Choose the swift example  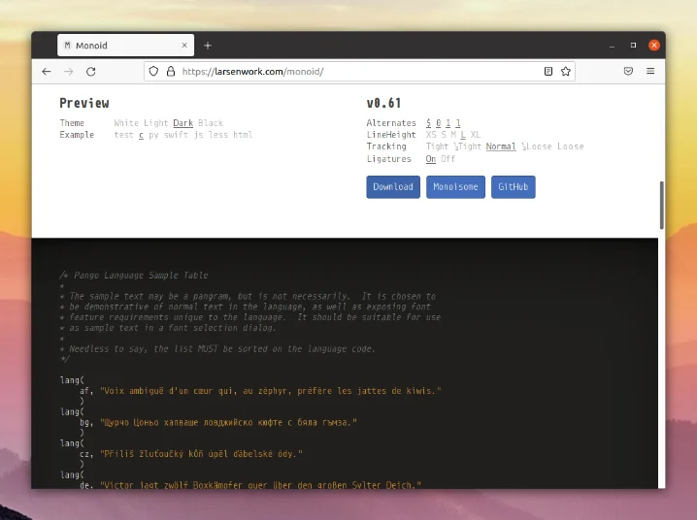point(176,135)
